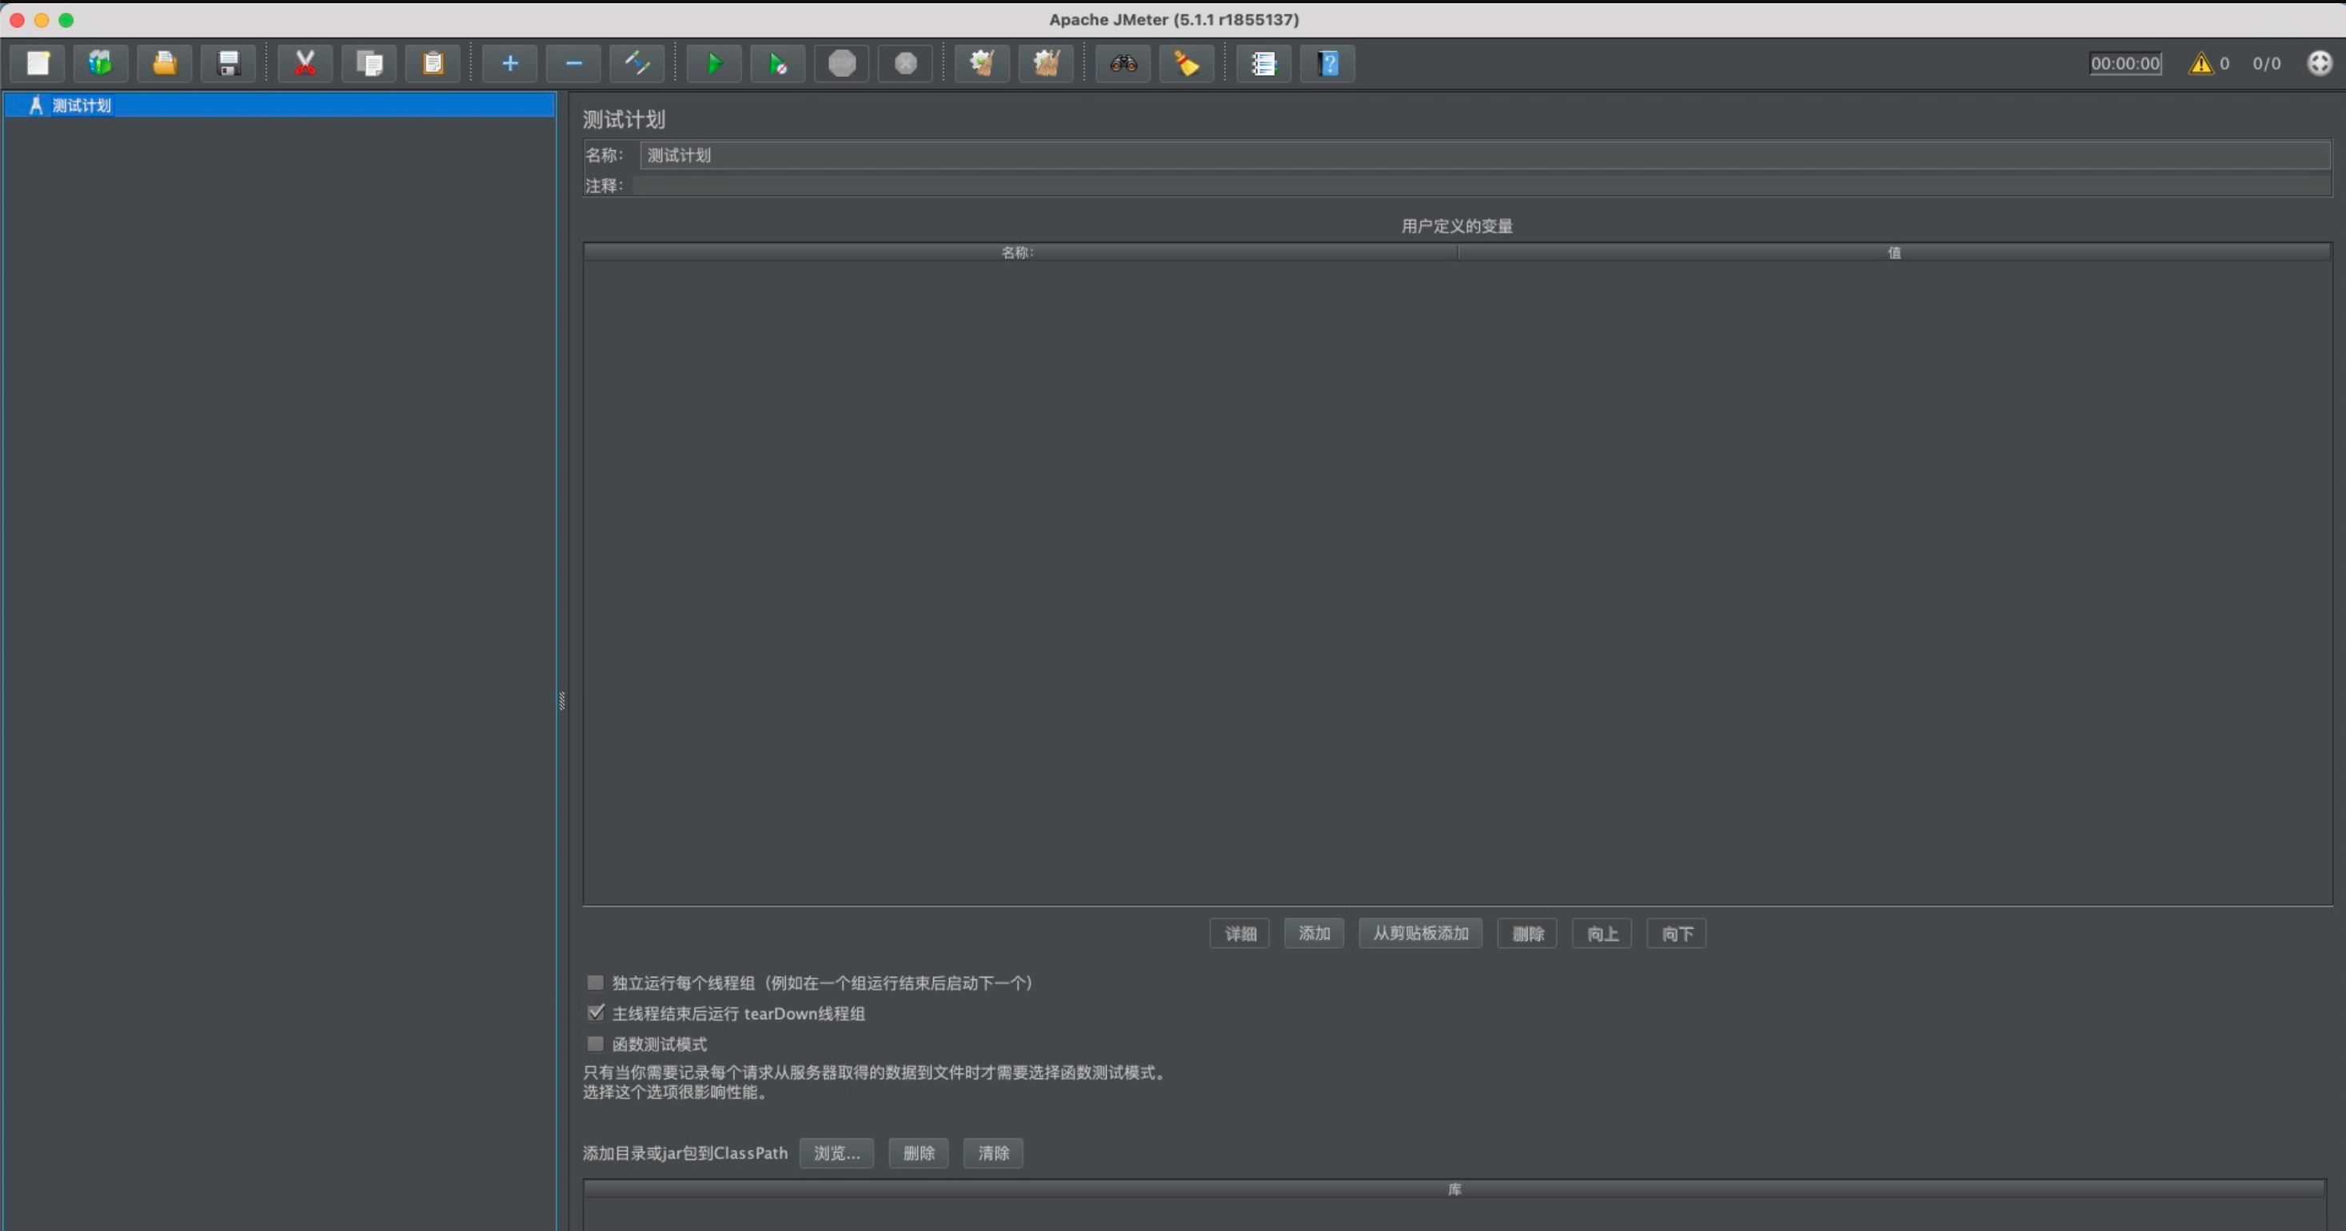This screenshot has width=2346, height=1231.
Task: Click the 详细 button
Action: click(1239, 934)
